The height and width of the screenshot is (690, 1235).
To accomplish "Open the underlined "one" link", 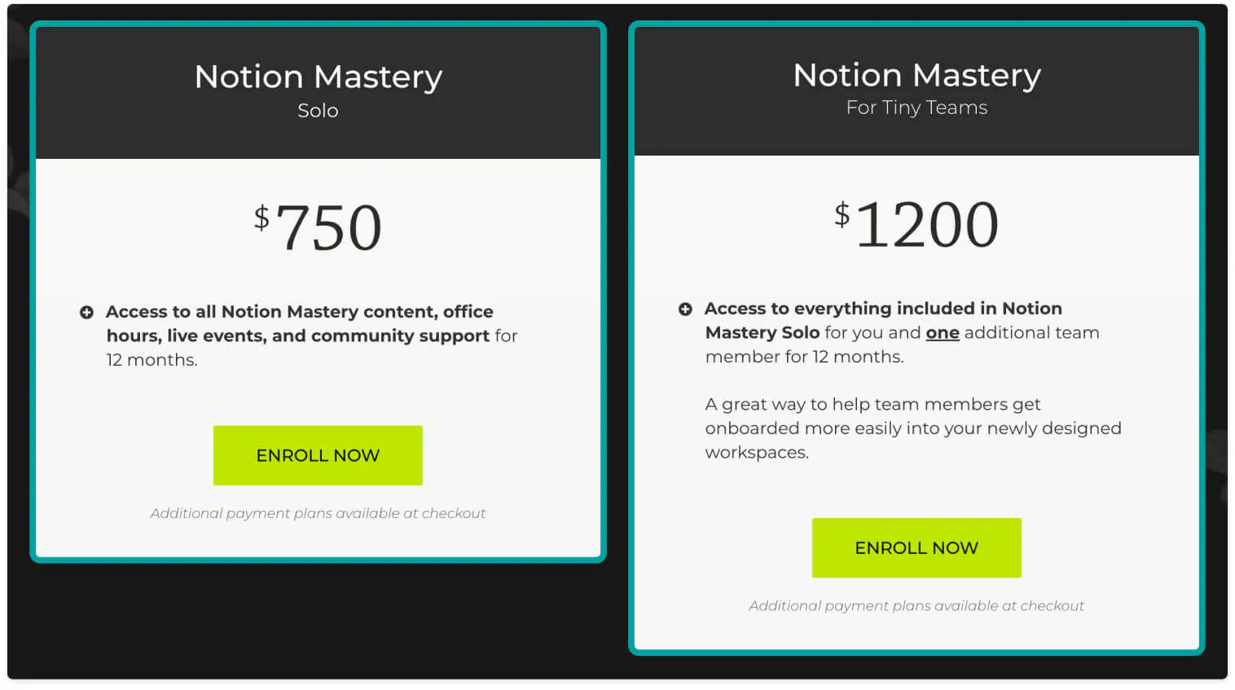I will (x=943, y=332).
